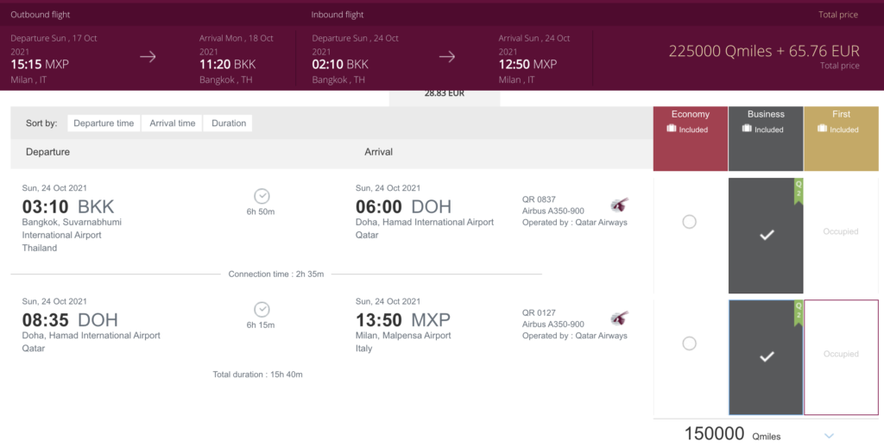Select Economy radio for BKK to DOH flight
This screenshot has width=884, height=448.
(689, 222)
